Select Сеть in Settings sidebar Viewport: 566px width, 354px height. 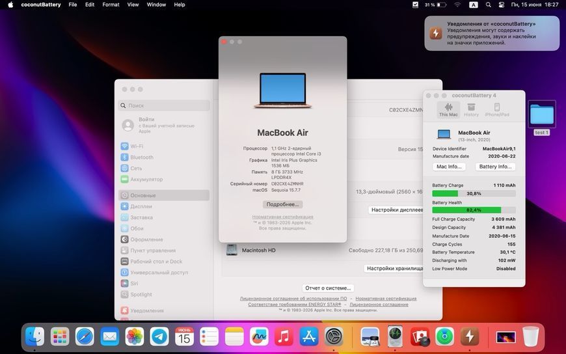pyautogui.click(x=164, y=169)
